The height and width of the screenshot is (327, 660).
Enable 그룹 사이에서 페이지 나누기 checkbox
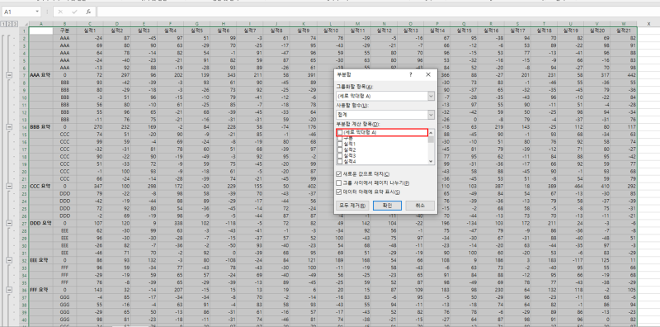[x=339, y=182]
